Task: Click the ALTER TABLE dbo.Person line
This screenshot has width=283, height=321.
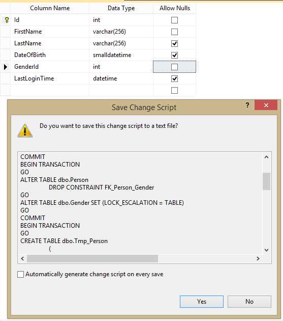Action: 54,180
